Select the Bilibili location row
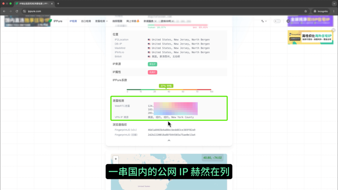This screenshot has height=190, width=338. (x=169, y=56)
